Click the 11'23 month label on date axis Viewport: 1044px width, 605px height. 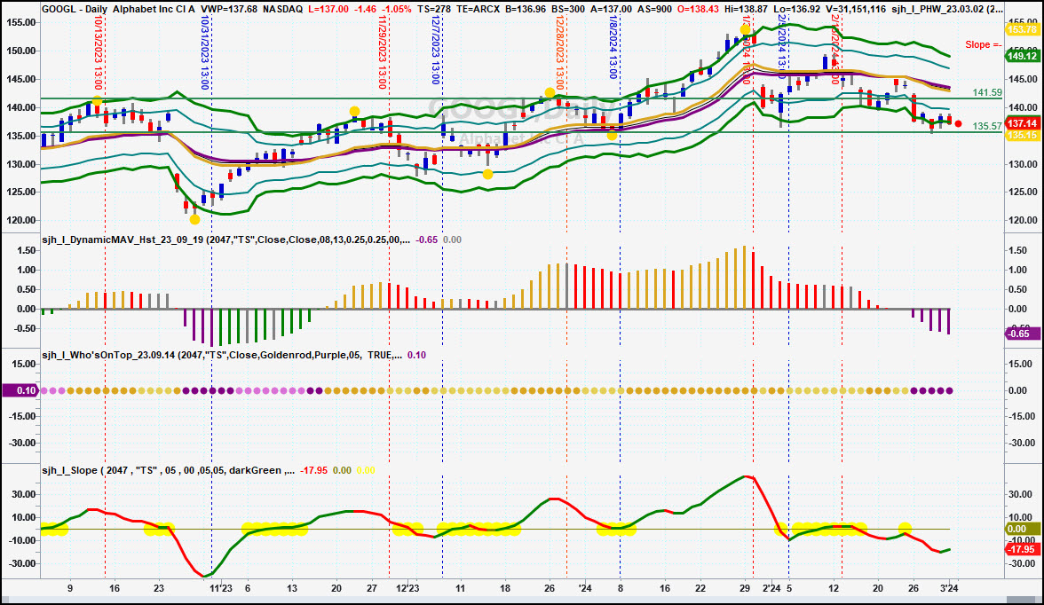[221, 588]
